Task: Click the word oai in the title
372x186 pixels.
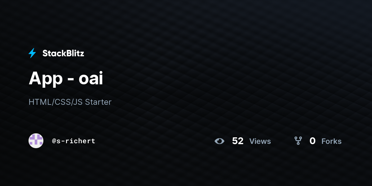Action: pyautogui.click(x=91, y=78)
